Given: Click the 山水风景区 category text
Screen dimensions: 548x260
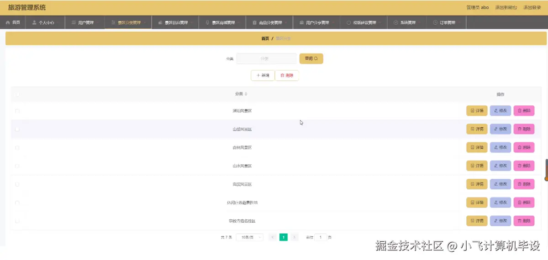Looking at the screenshot, I should pos(242,166).
